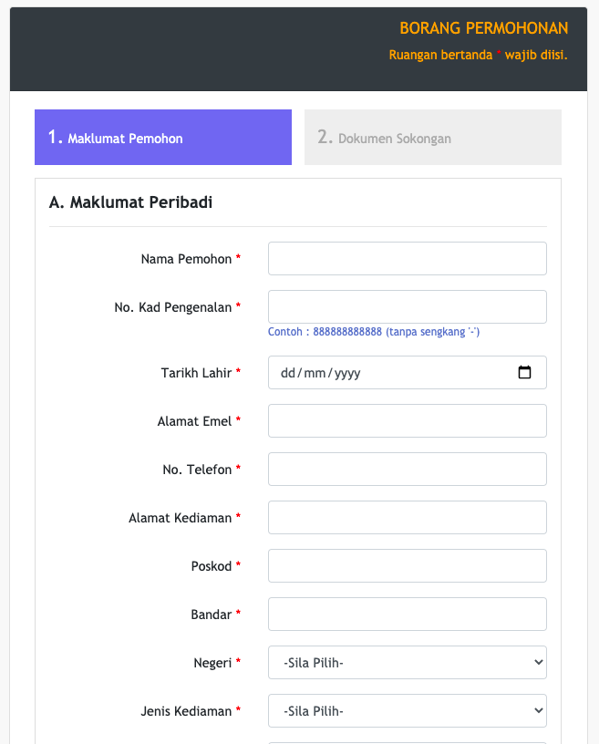Click the Contoh IC number hint text
Image resolution: width=599 pixels, height=744 pixels.
374,332
